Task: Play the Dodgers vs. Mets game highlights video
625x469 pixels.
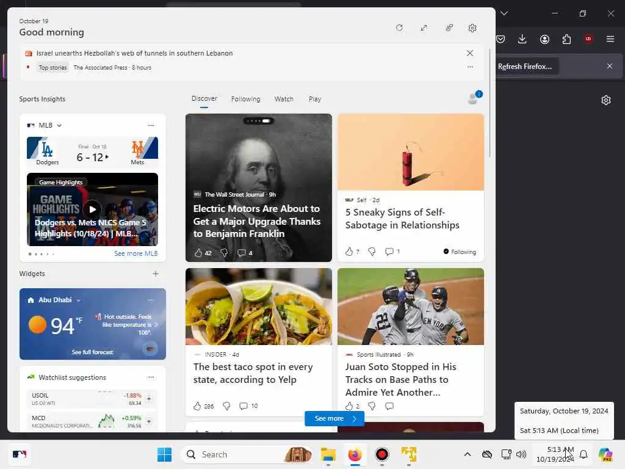Action: 92,209
